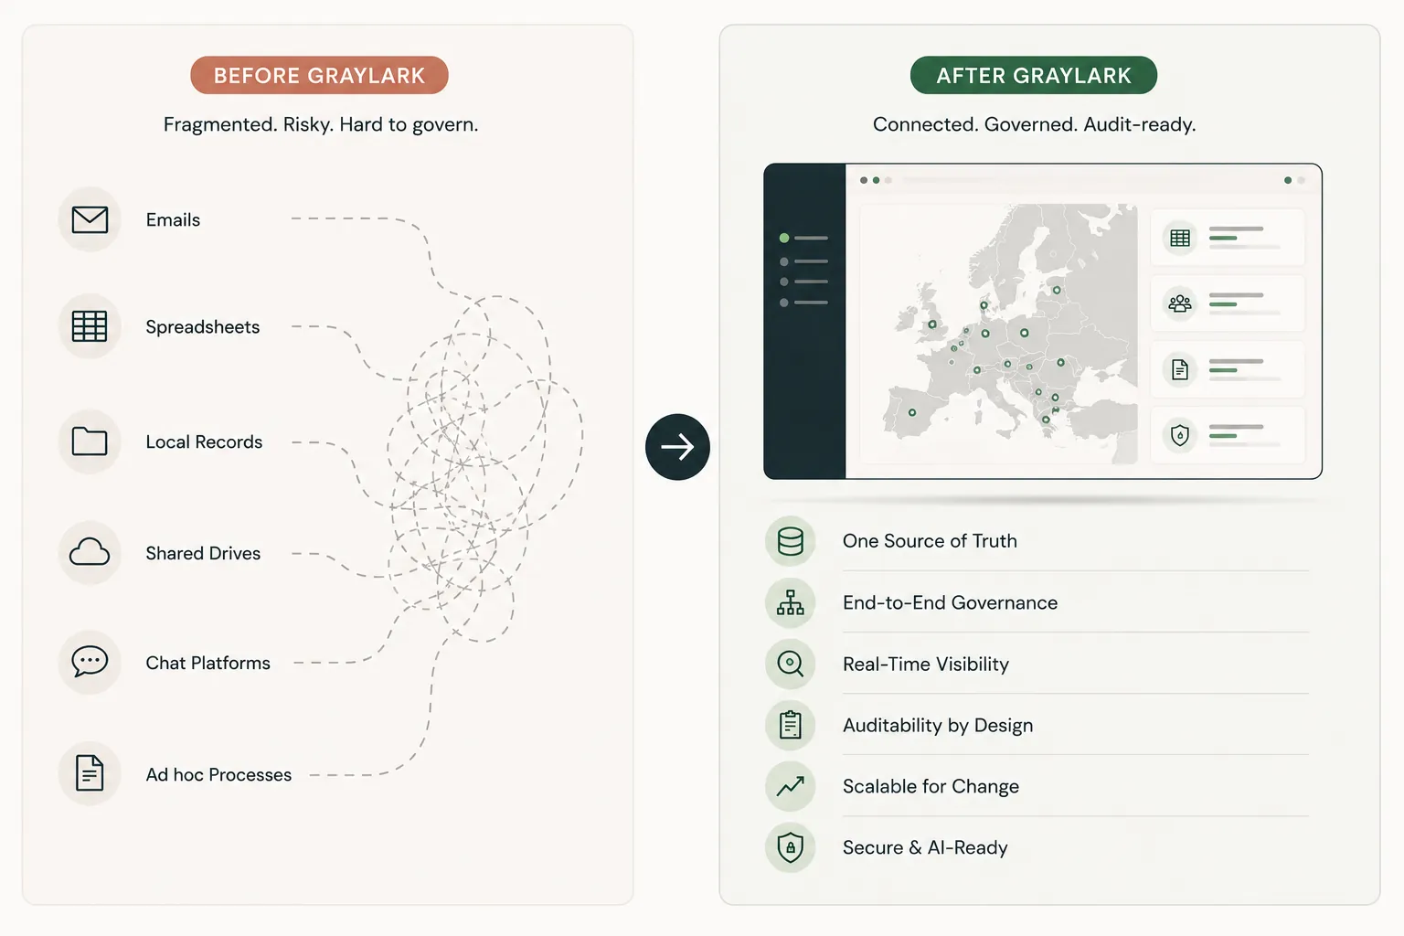
Task: Click the 'Chat Platforms' label
Action: tap(208, 663)
